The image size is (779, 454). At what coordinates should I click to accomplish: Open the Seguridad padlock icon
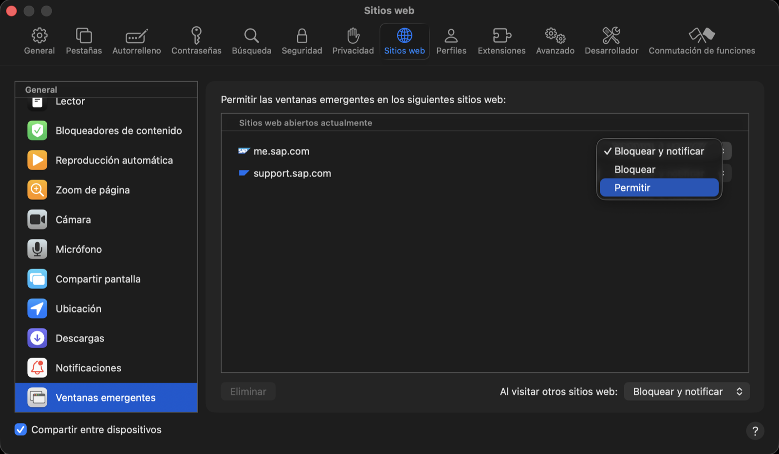(302, 36)
